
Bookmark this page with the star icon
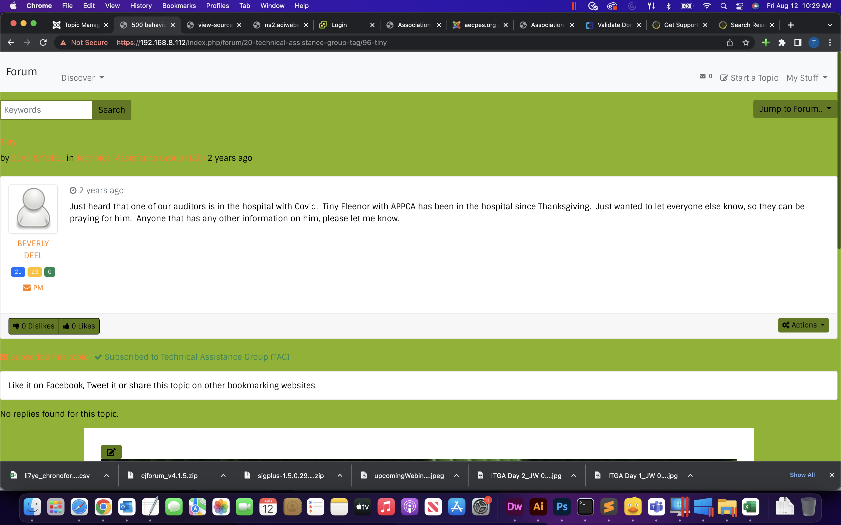746,42
